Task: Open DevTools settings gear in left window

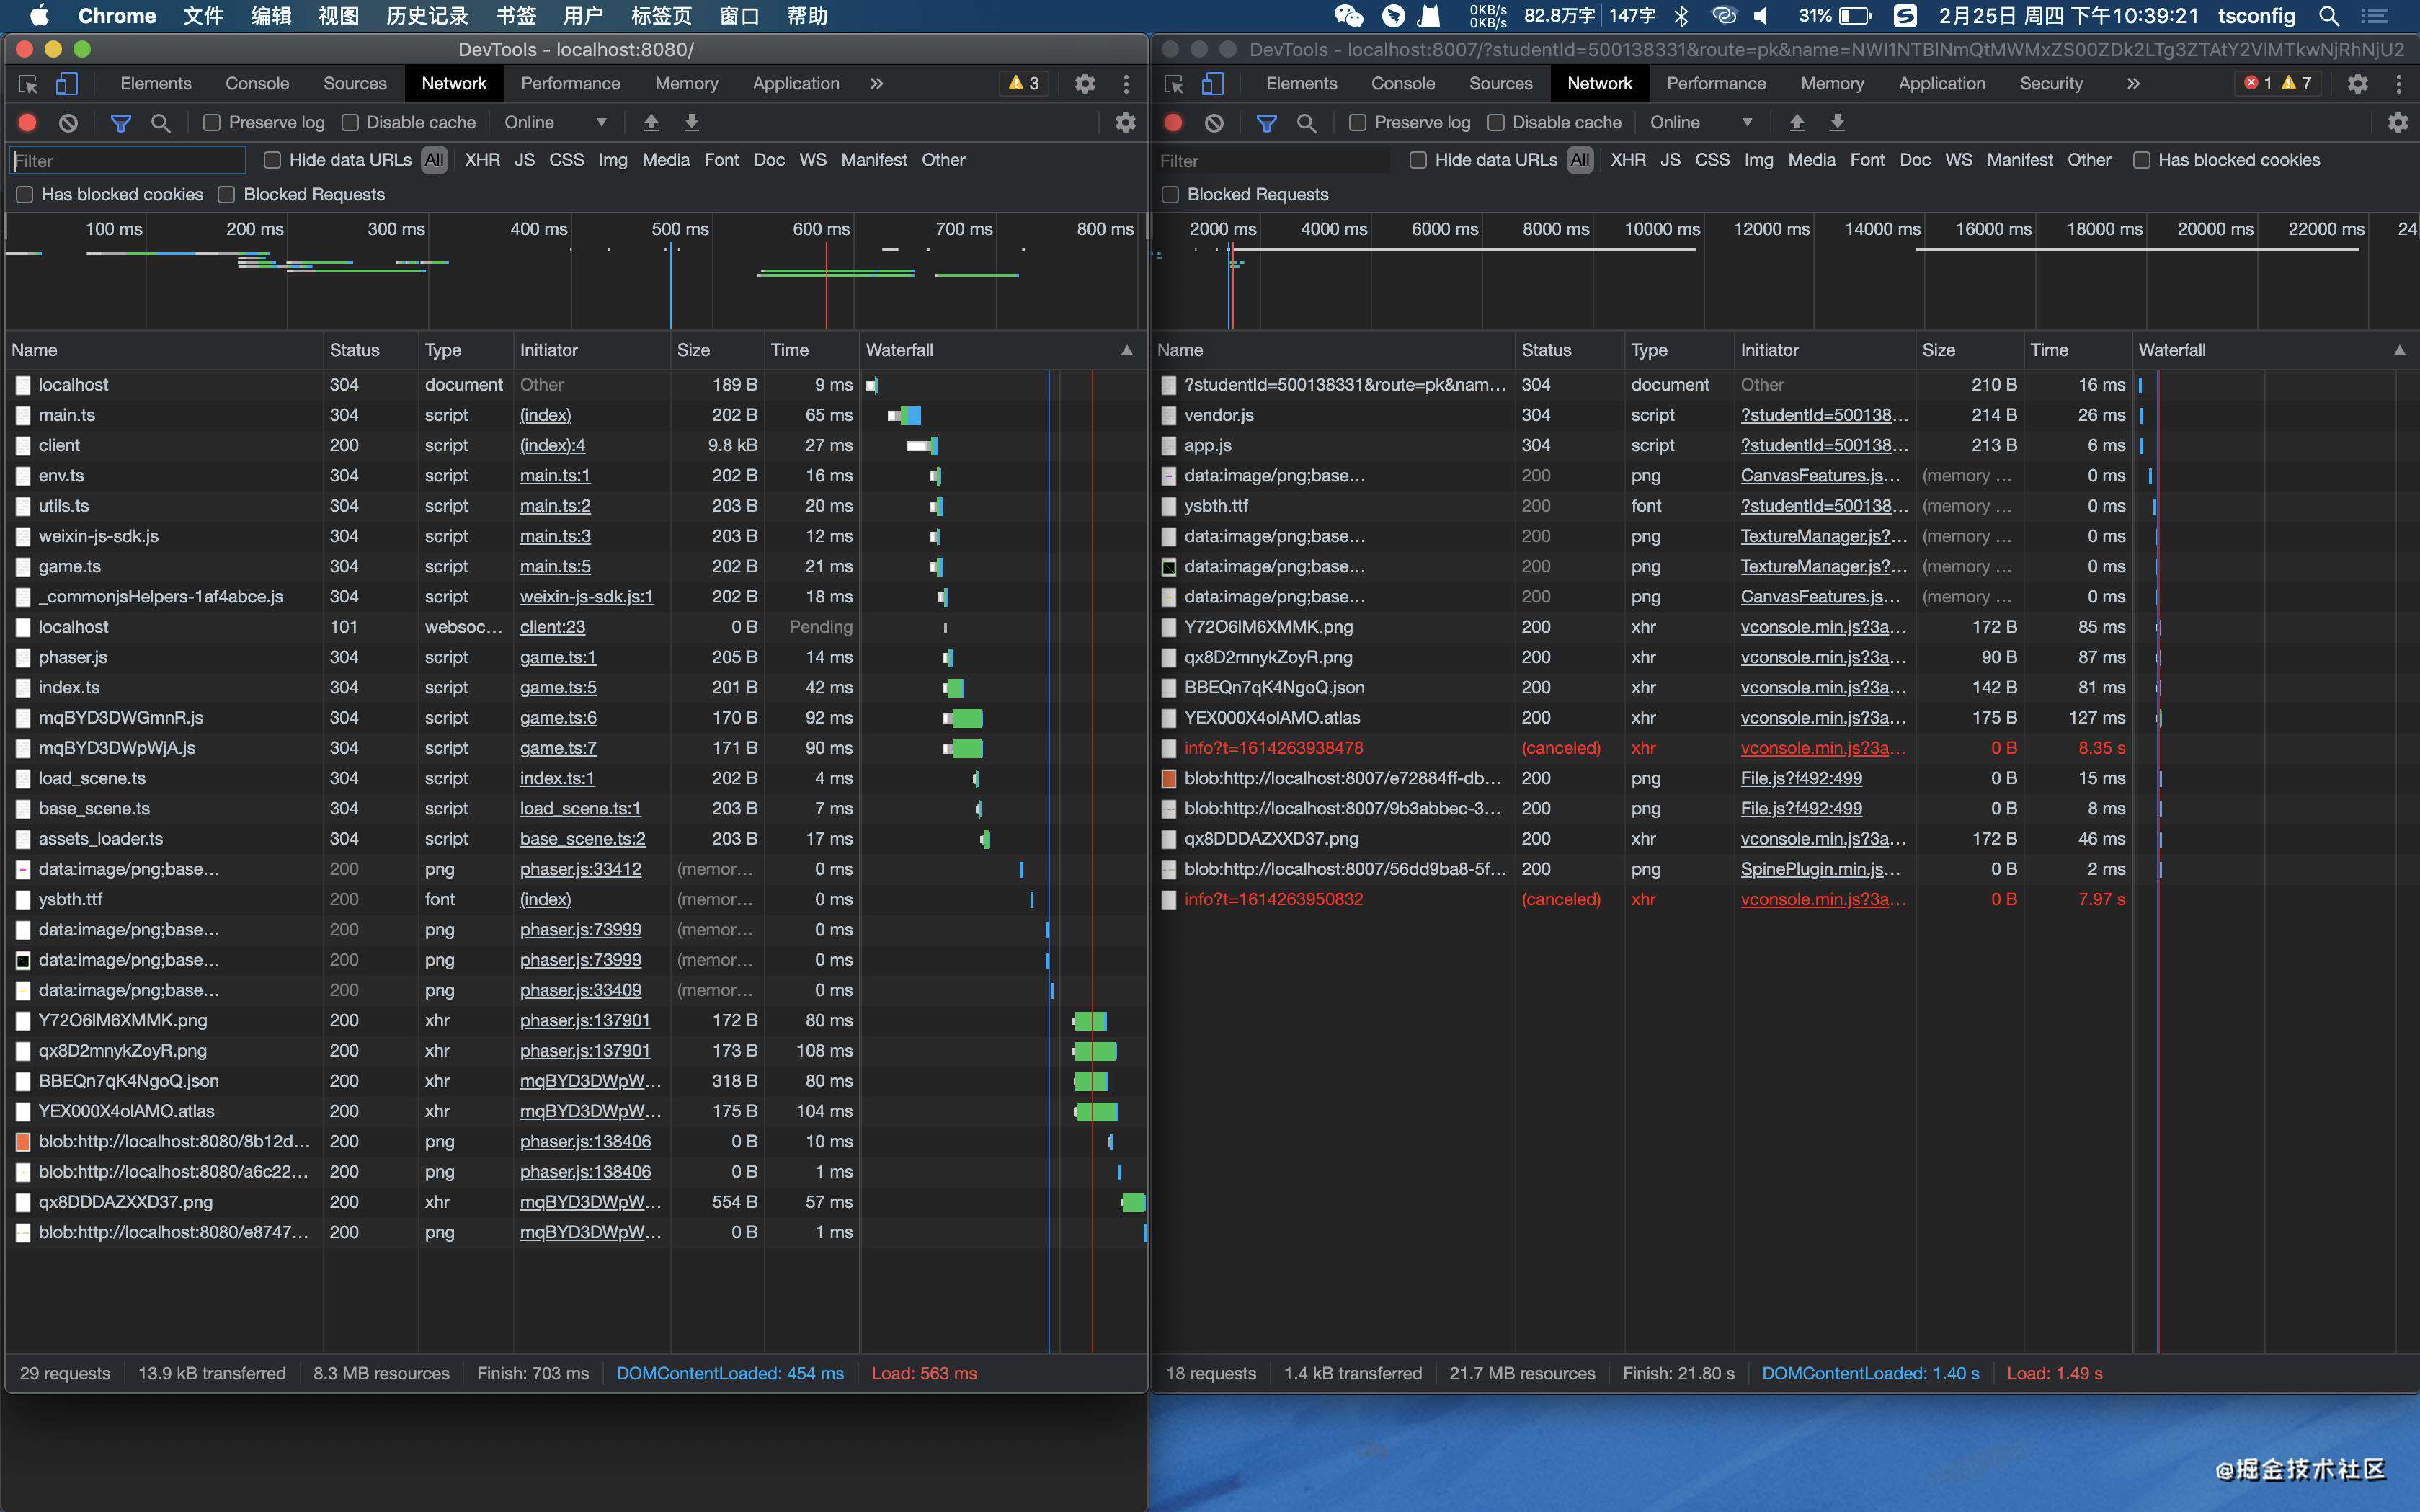Action: 1085,84
